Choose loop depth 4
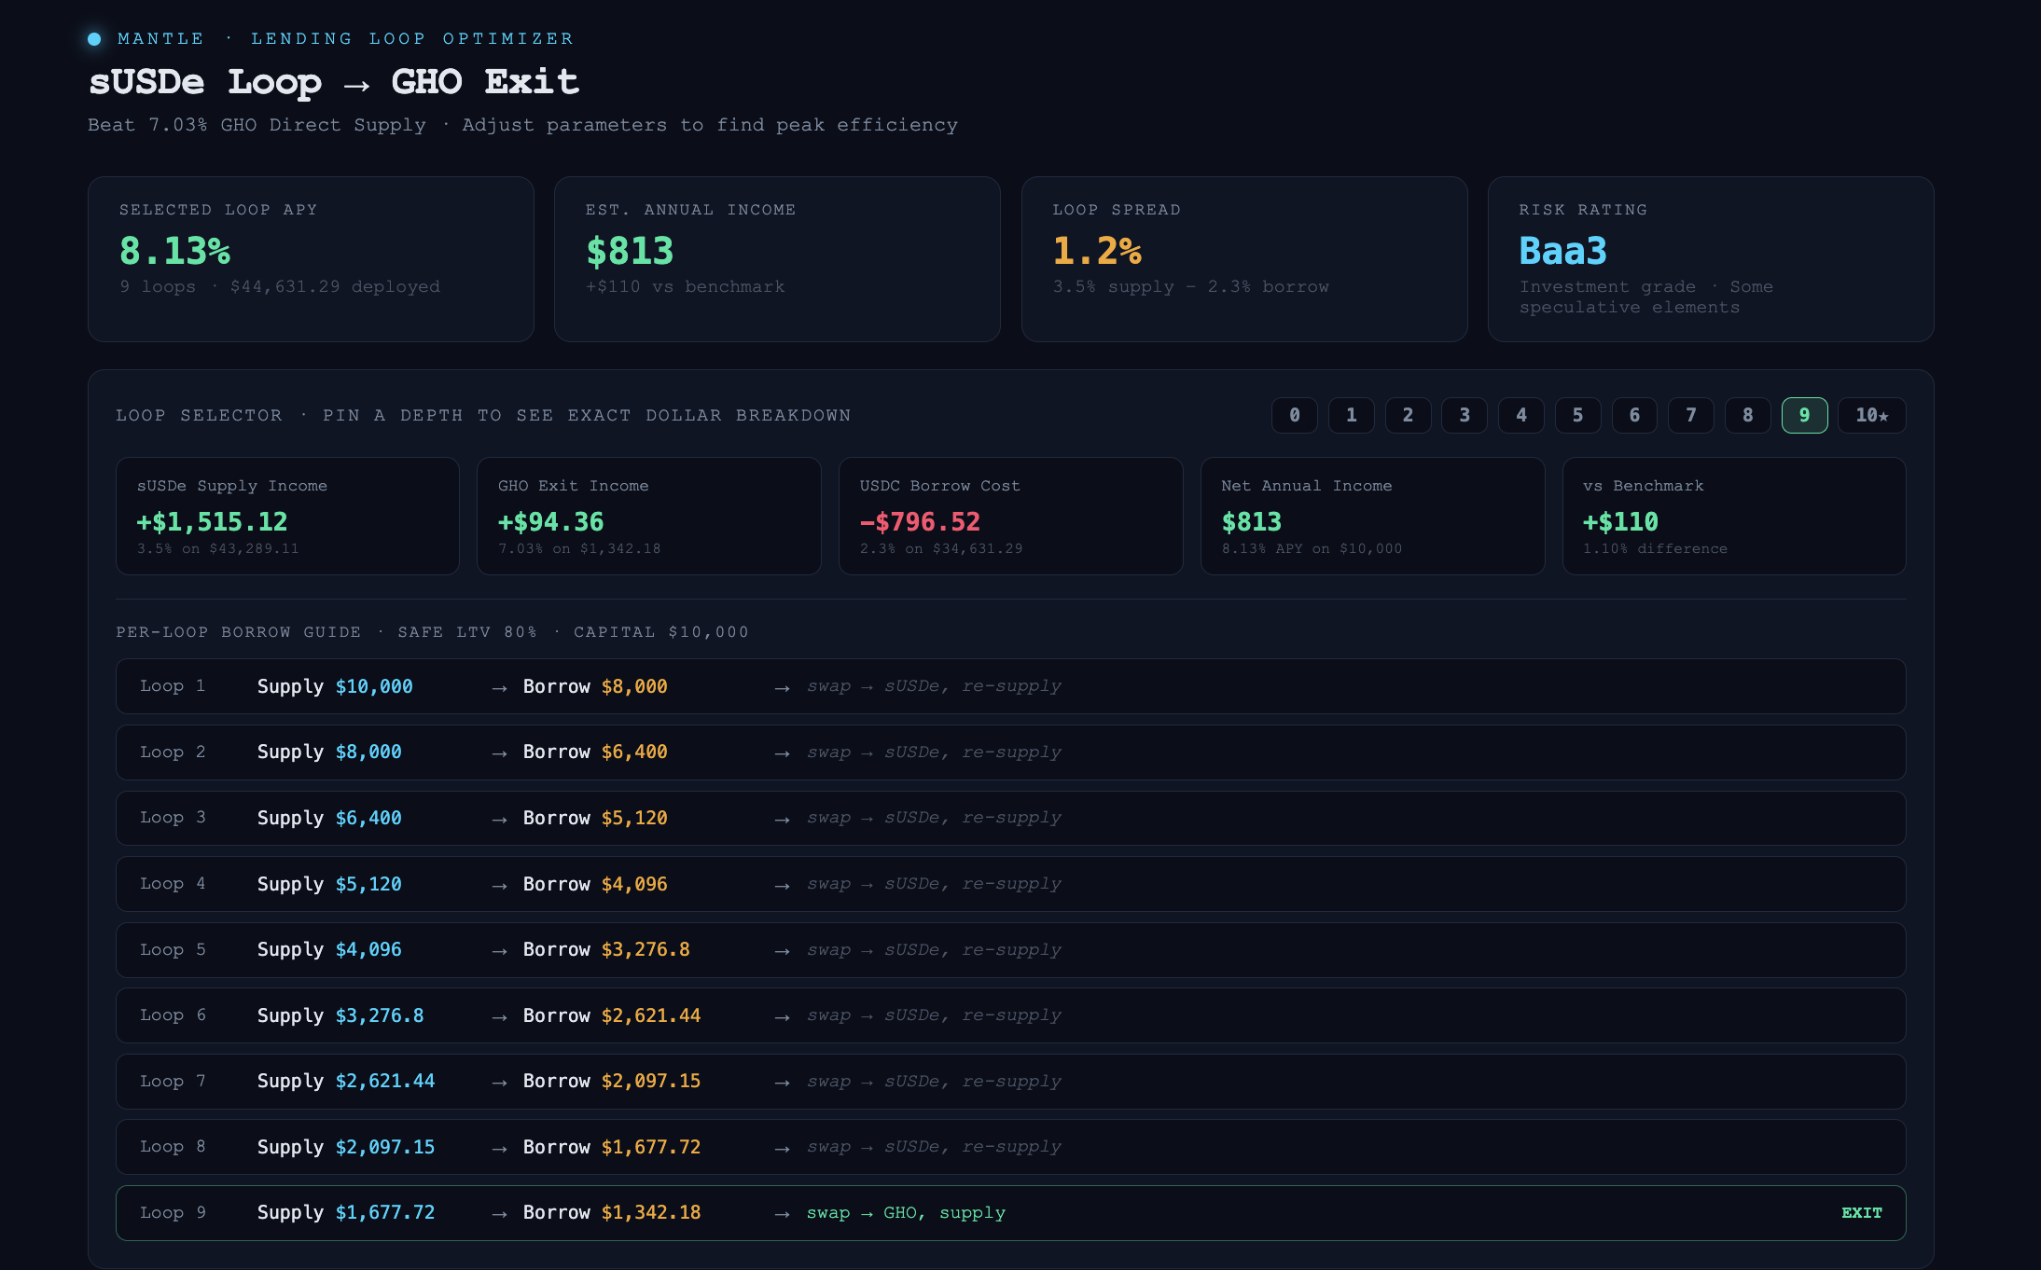The width and height of the screenshot is (2041, 1270). (x=1521, y=415)
